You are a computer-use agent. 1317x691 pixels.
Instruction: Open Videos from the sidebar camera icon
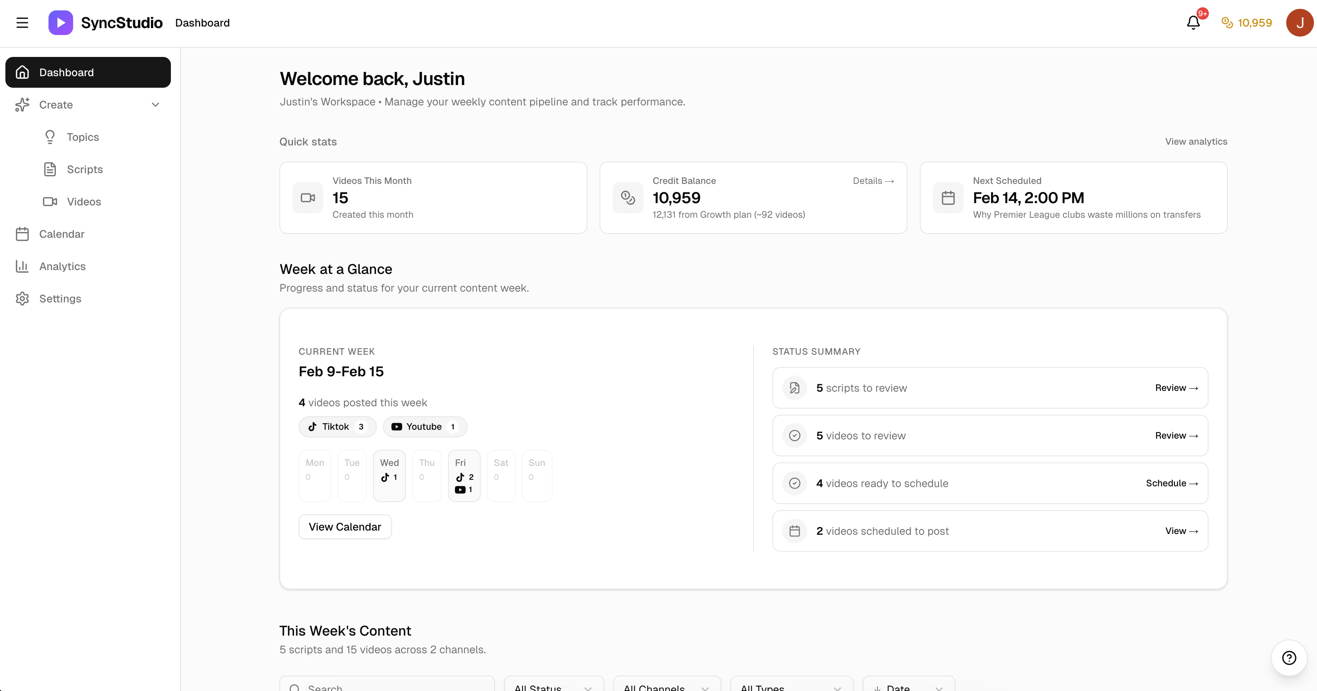pos(49,201)
